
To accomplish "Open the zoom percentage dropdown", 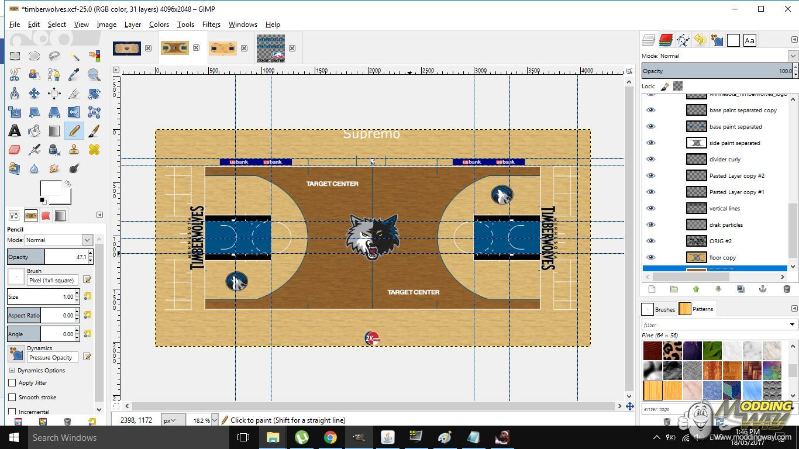I will (214, 420).
